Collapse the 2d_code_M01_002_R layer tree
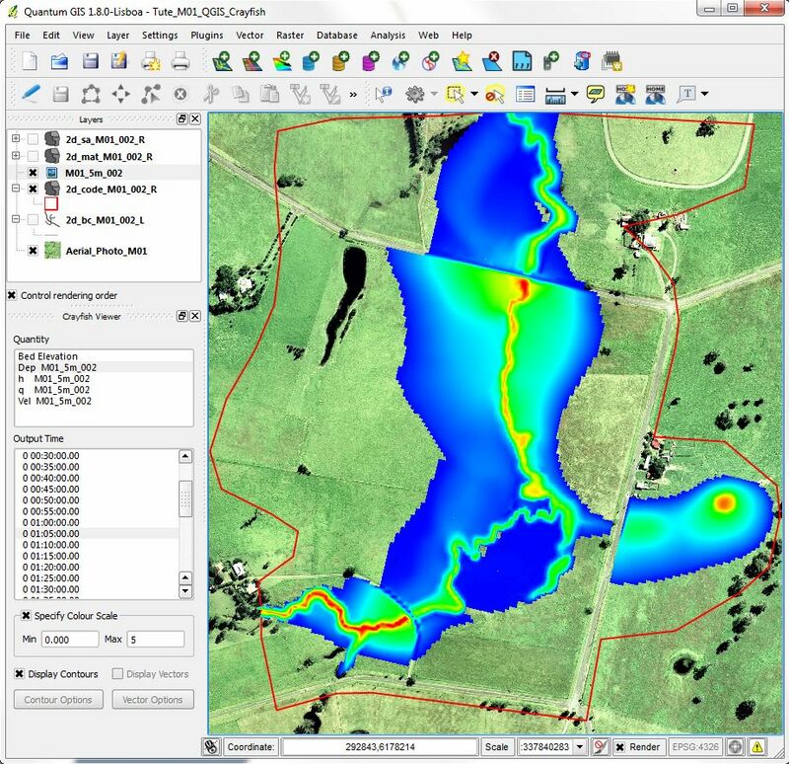Image resolution: width=789 pixels, height=764 pixels. coord(16,188)
